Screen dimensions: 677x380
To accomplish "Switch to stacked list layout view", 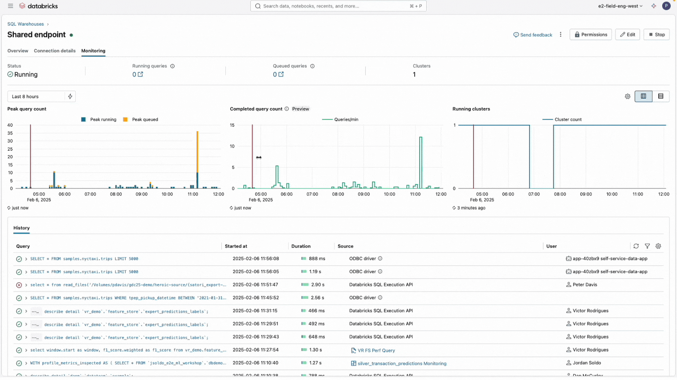I will [661, 96].
